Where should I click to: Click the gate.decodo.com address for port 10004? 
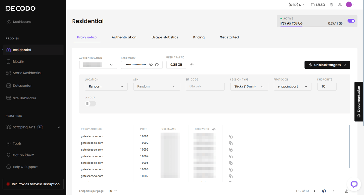tap(92, 156)
